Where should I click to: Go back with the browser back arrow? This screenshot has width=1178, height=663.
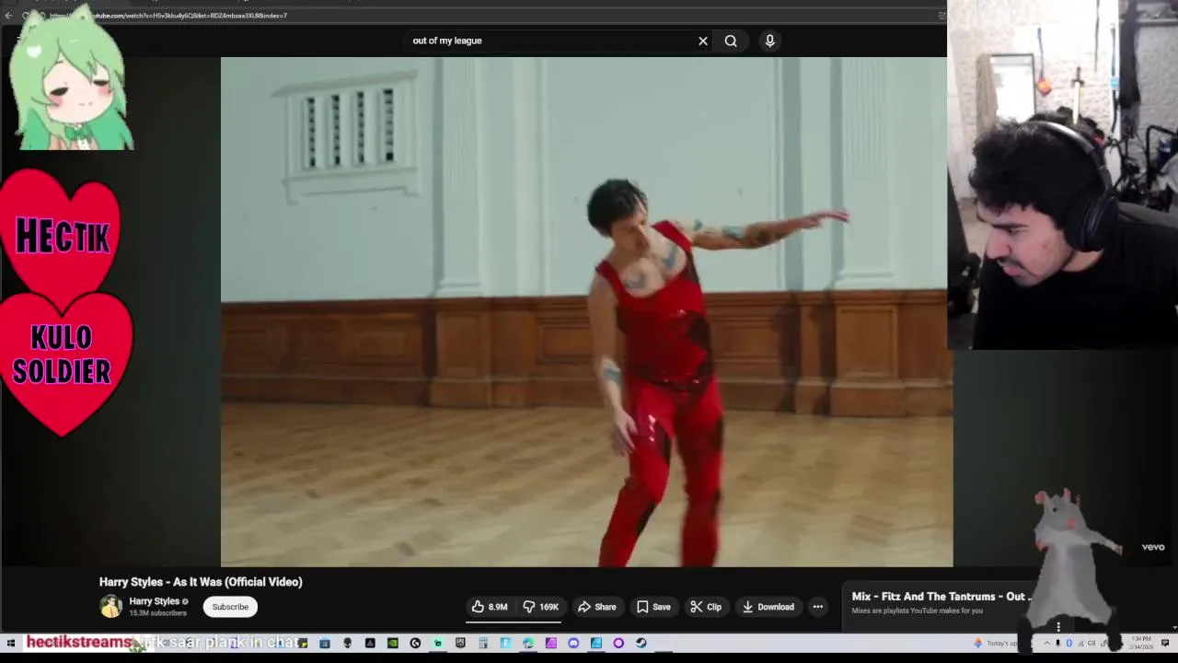pos(8,16)
